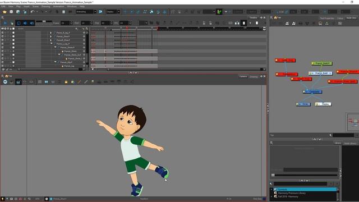The width and height of the screenshot is (359, 202).
Task: Expand the Fall 2016 Harmony library folder
Action: coord(271,196)
